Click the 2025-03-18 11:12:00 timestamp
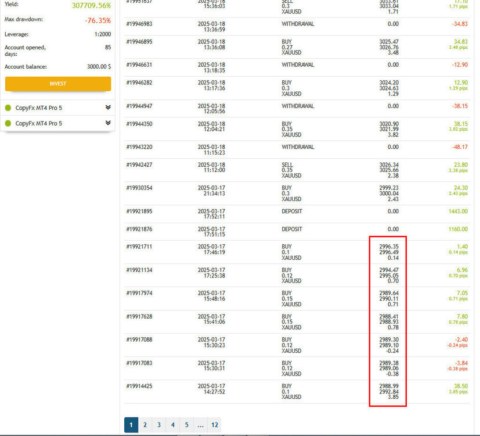Image resolution: width=480 pixels, height=436 pixels. click(x=211, y=167)
